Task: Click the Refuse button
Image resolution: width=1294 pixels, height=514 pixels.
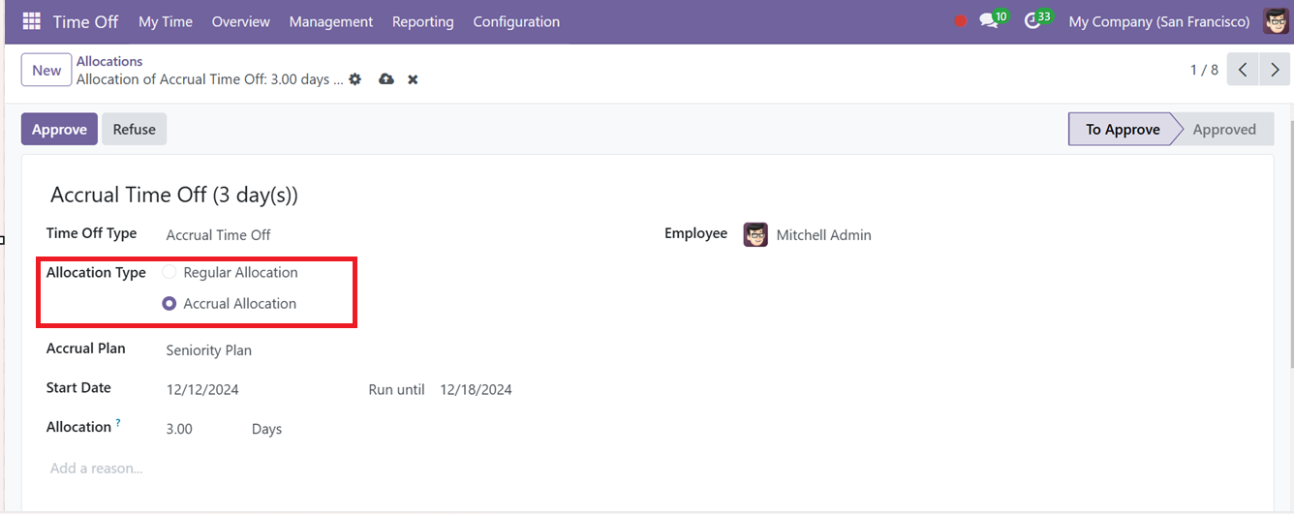Action: (x=134, y=129)
